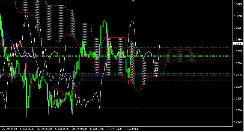Click the 1 Nov 07:00 time label
The width and height of the screenshot is (244, 132).
[132, 129]
